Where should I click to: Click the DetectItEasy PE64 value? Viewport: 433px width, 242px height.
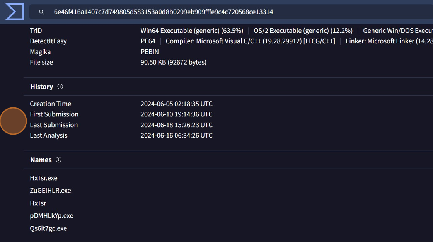pos(148,41)
